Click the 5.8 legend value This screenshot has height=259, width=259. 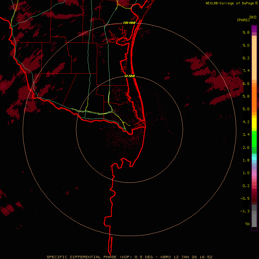click(246, 96)
